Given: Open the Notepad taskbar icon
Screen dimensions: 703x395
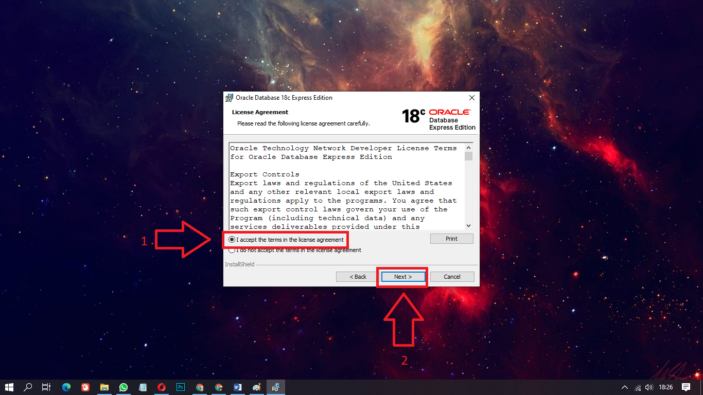Looking at the screenshot, I should click(143, 387).
